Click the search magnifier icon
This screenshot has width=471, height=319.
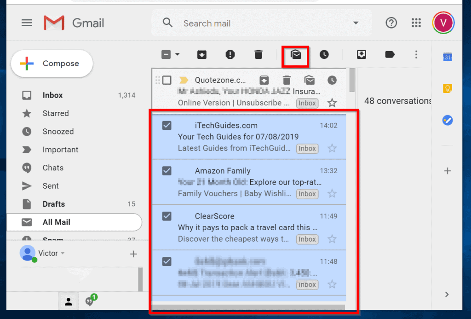[x=167, y=23]
